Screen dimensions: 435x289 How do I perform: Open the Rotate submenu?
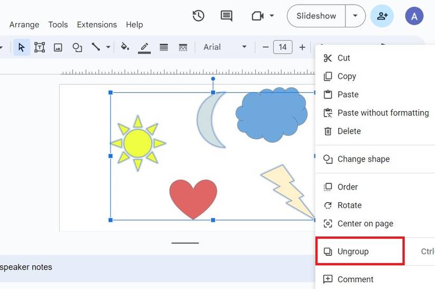tap(375, 205)
